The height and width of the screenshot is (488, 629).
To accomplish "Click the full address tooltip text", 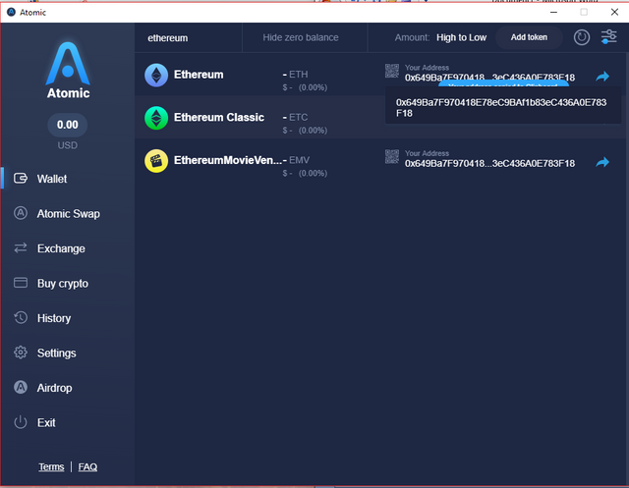I will [x=501, y=108].
